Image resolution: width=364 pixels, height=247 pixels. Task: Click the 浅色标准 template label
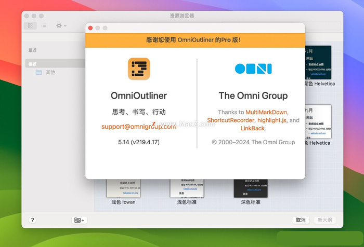(187, 202)
